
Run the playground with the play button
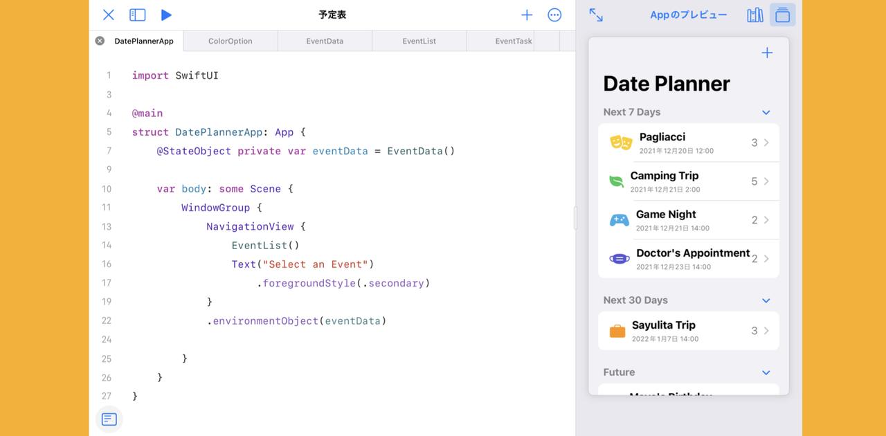coord(166,14)
